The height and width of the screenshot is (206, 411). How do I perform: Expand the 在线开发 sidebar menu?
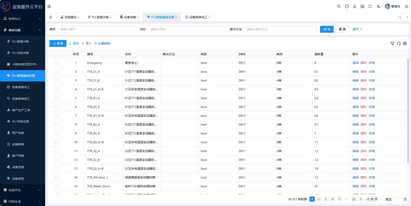[x=22, y=190]
